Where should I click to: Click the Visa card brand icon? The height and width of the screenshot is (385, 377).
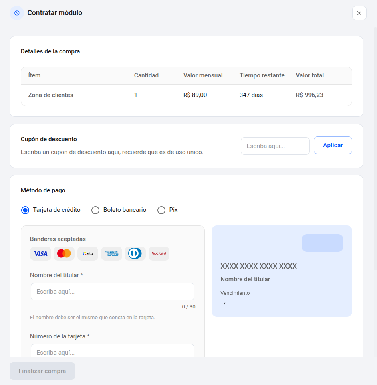(41, 253)
